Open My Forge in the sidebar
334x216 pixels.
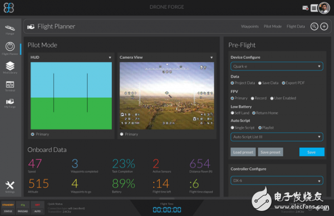(10, 103)
